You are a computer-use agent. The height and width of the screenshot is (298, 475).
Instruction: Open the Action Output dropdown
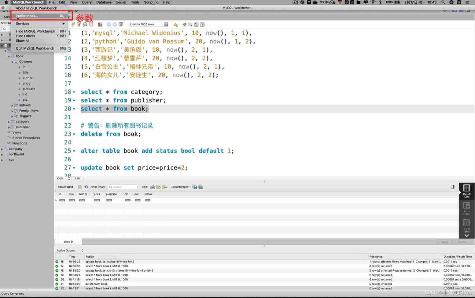(70, 250)
